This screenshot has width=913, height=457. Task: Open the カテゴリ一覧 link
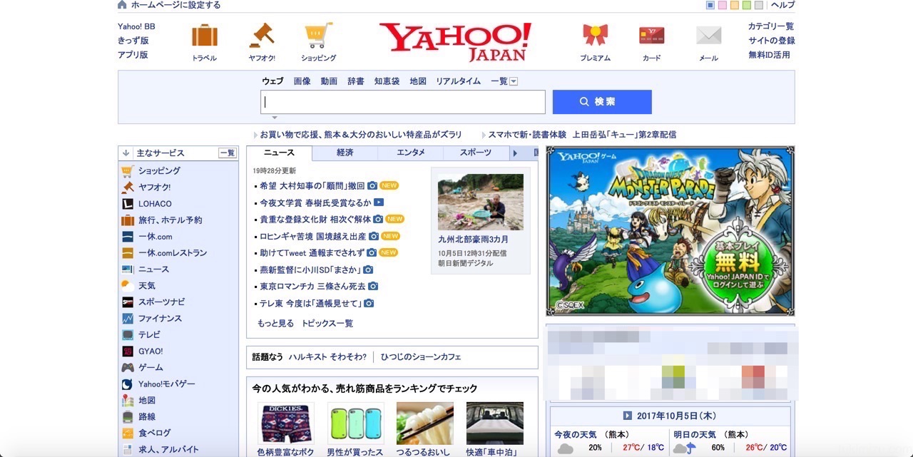click(771, 26)
